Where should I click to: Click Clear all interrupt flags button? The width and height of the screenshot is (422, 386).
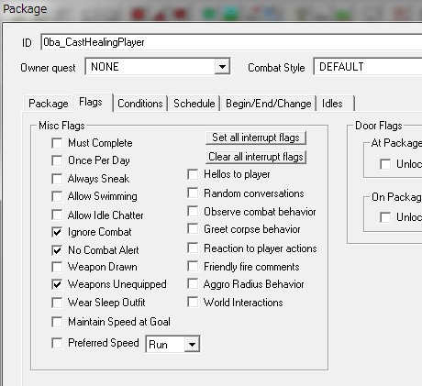coord(256,157)
